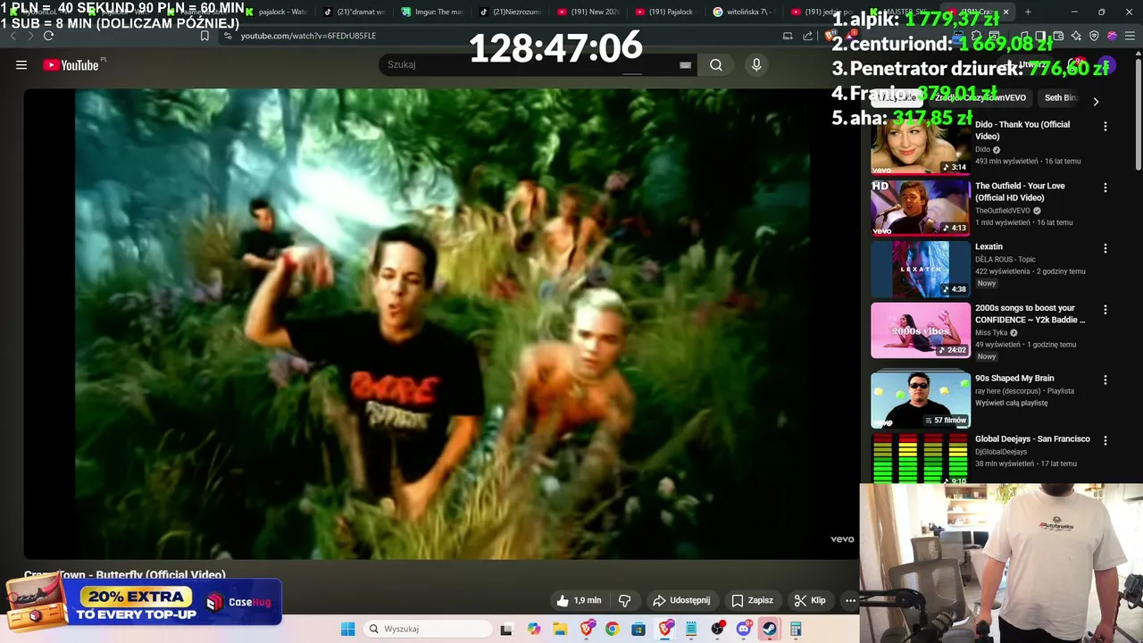
Task: Click Windows taskbar Wyszukaj search box
Action: point(429,629)
